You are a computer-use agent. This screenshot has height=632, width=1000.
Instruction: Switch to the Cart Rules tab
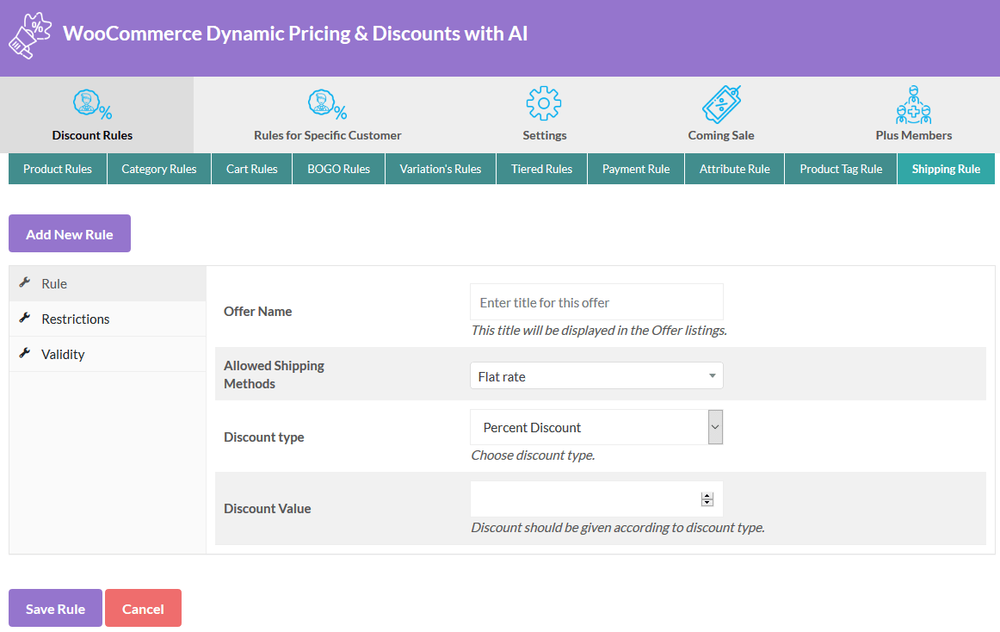pyautogui.click(x=250, y=169)
